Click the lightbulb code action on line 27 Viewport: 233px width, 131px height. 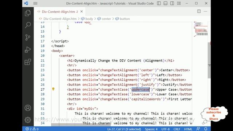[x=53, y=89]
